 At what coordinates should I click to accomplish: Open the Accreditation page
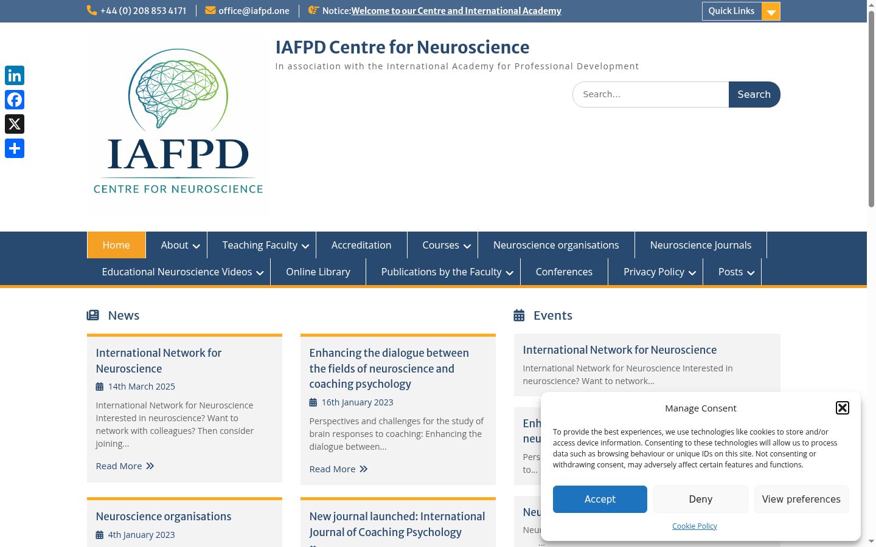(x=361, y=245)
